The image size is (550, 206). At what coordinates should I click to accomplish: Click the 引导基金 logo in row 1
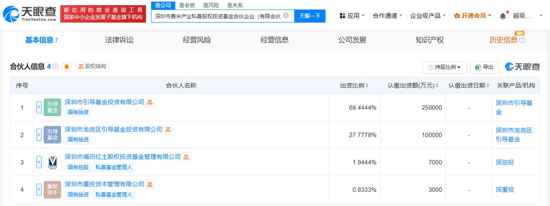point(53,108)
